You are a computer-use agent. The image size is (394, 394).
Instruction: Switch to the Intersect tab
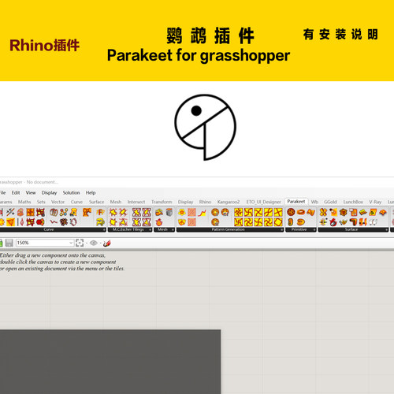tap(136, 202)
